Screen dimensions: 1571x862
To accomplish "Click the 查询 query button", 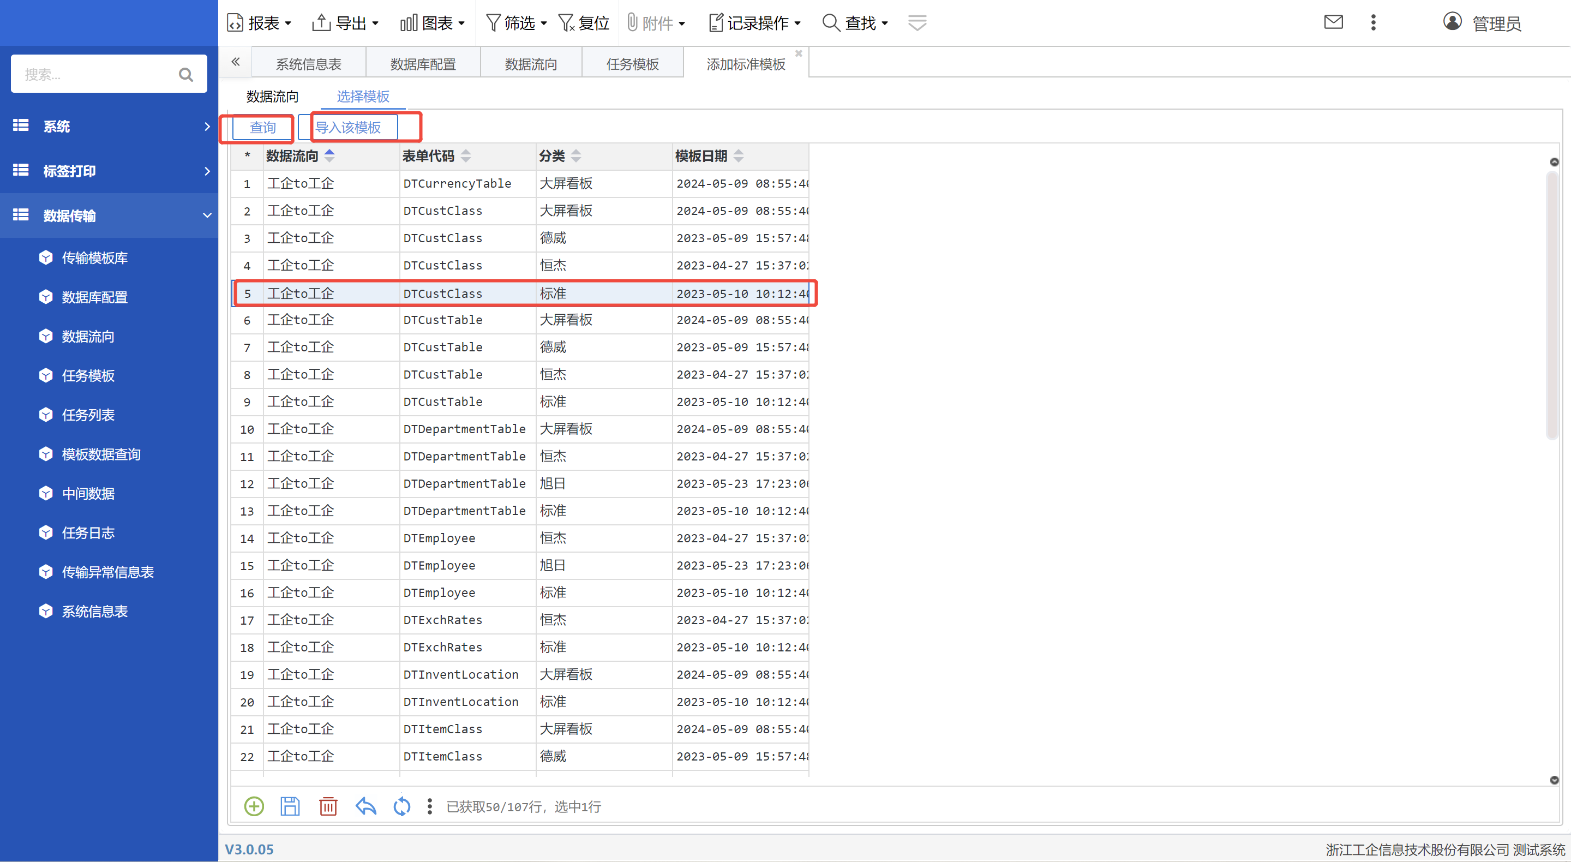I will tap(263, 128).
